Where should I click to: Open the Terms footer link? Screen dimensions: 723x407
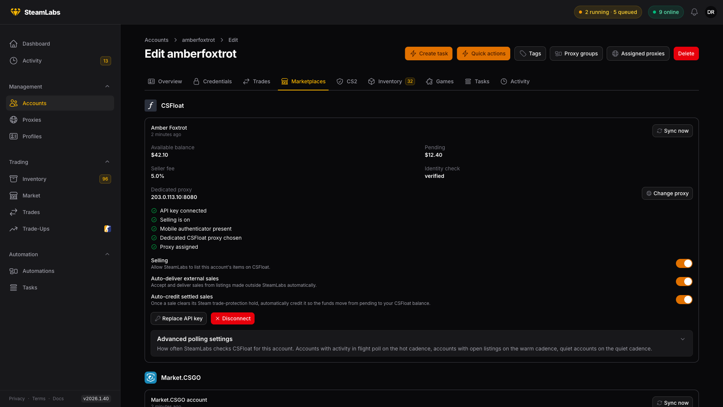click(39, 399)
